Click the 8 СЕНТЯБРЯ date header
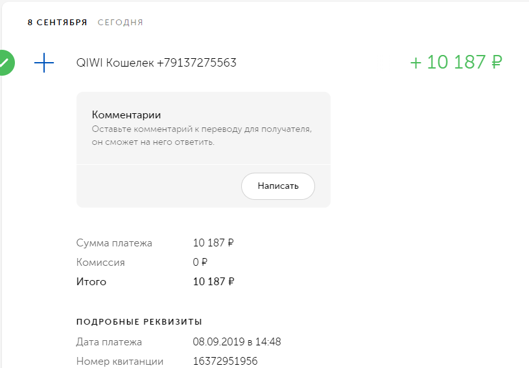 coord(57,23)
